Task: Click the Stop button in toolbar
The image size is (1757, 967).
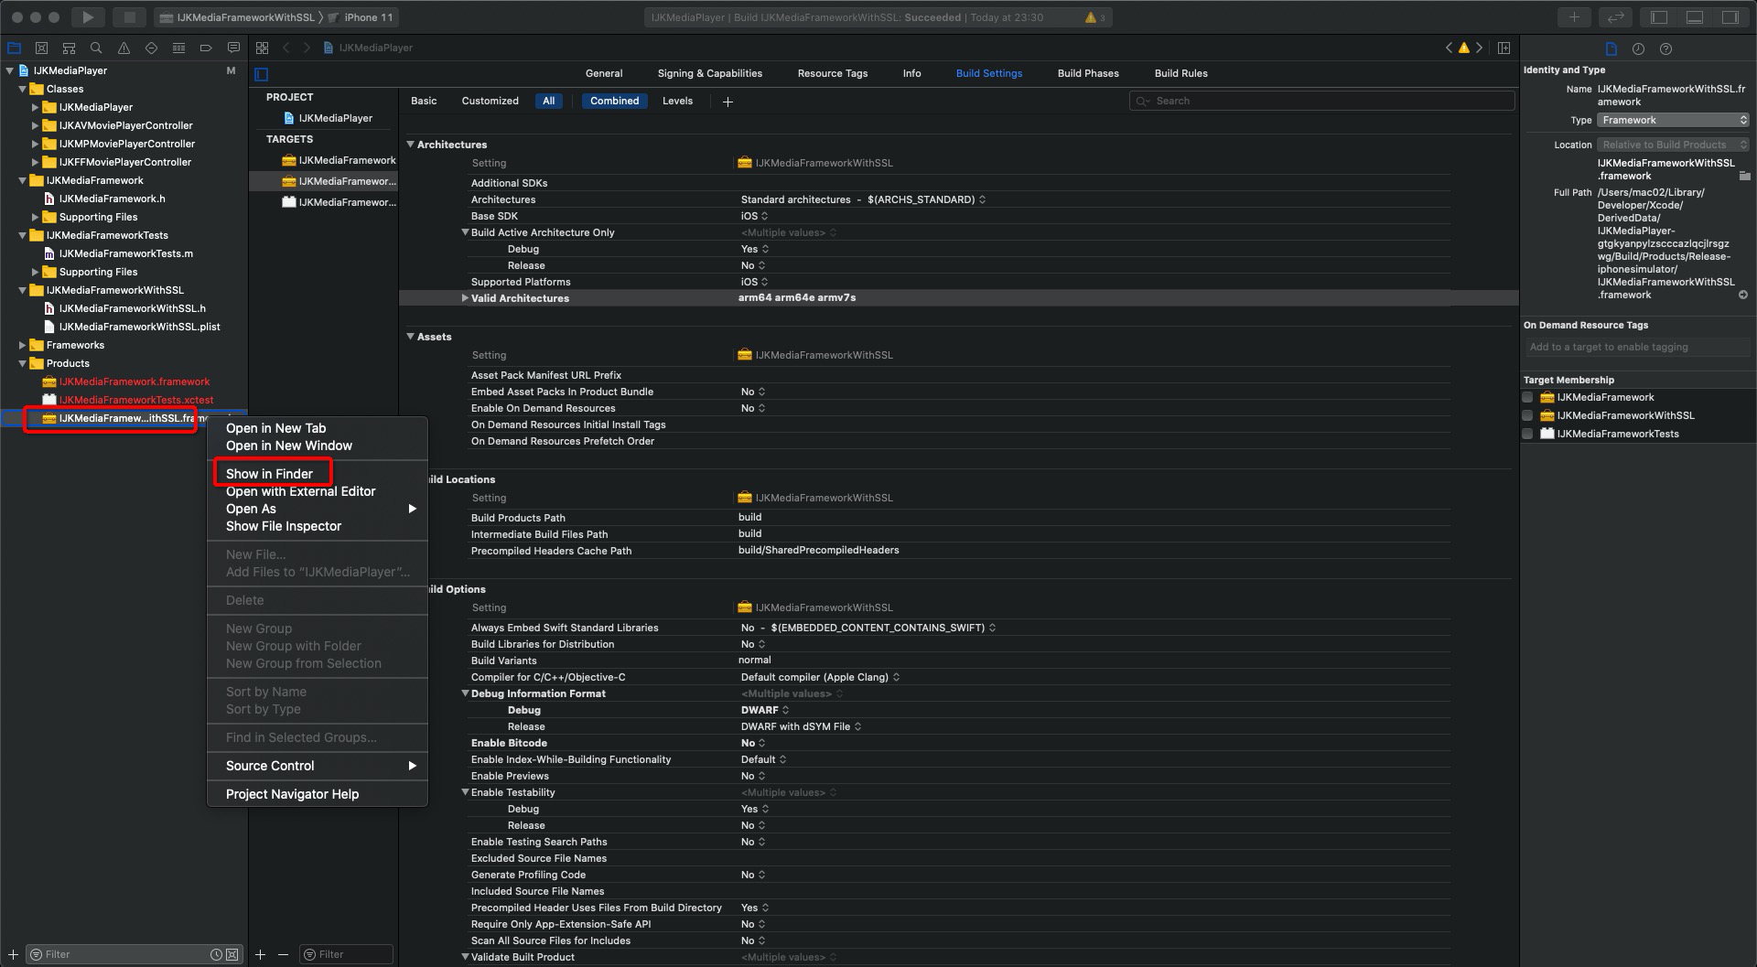Action: (x=130, y=17)
